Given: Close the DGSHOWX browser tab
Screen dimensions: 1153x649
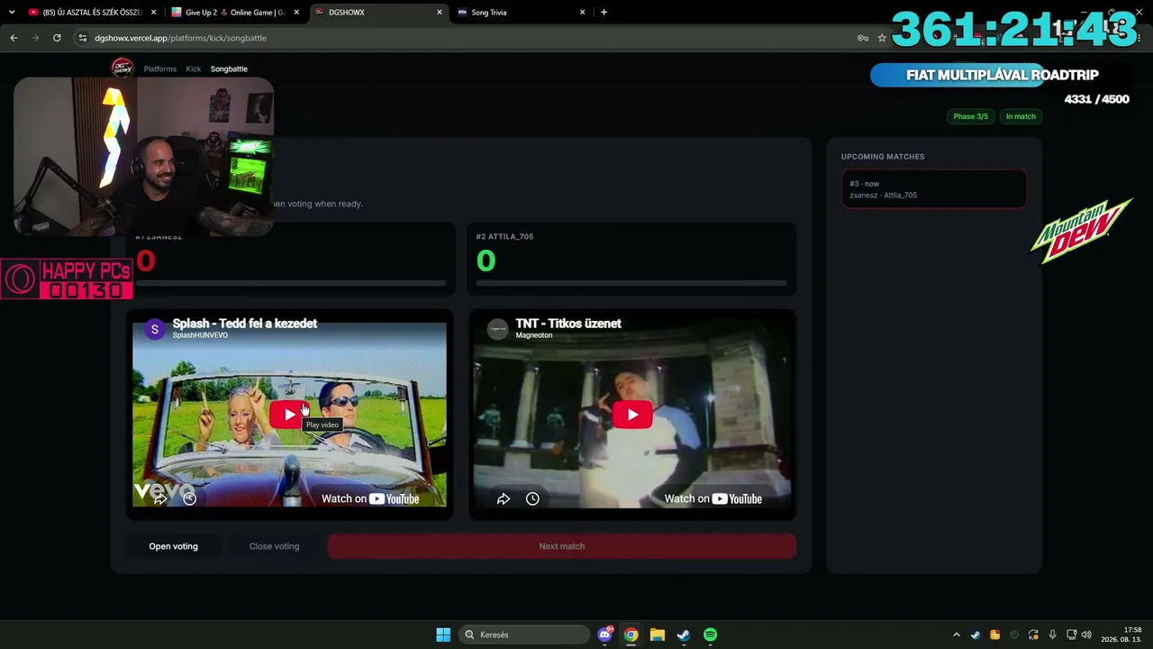Looking at the screenshot, I should [x=440, y=13].
